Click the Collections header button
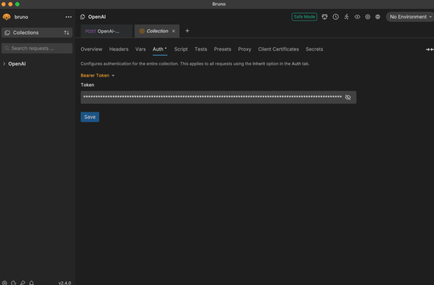The width and height of the screenshot is (434, 285). pyautogui.click(x=37, y=33)
